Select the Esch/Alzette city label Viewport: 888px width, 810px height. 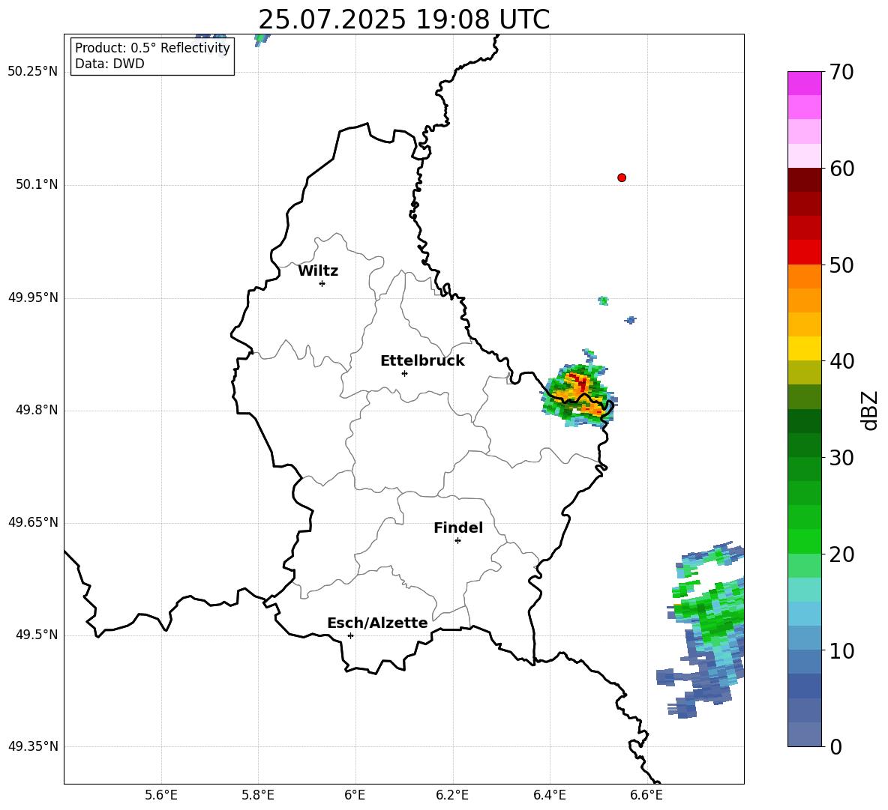pyautogui.click(x=377, y=623)
